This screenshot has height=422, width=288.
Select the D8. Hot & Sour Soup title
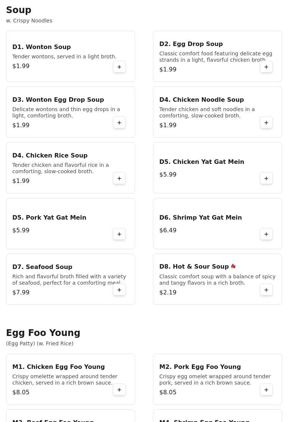(194, 266)
